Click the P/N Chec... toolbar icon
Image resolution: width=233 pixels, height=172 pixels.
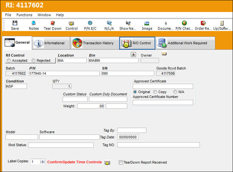(x=184, y=23)
